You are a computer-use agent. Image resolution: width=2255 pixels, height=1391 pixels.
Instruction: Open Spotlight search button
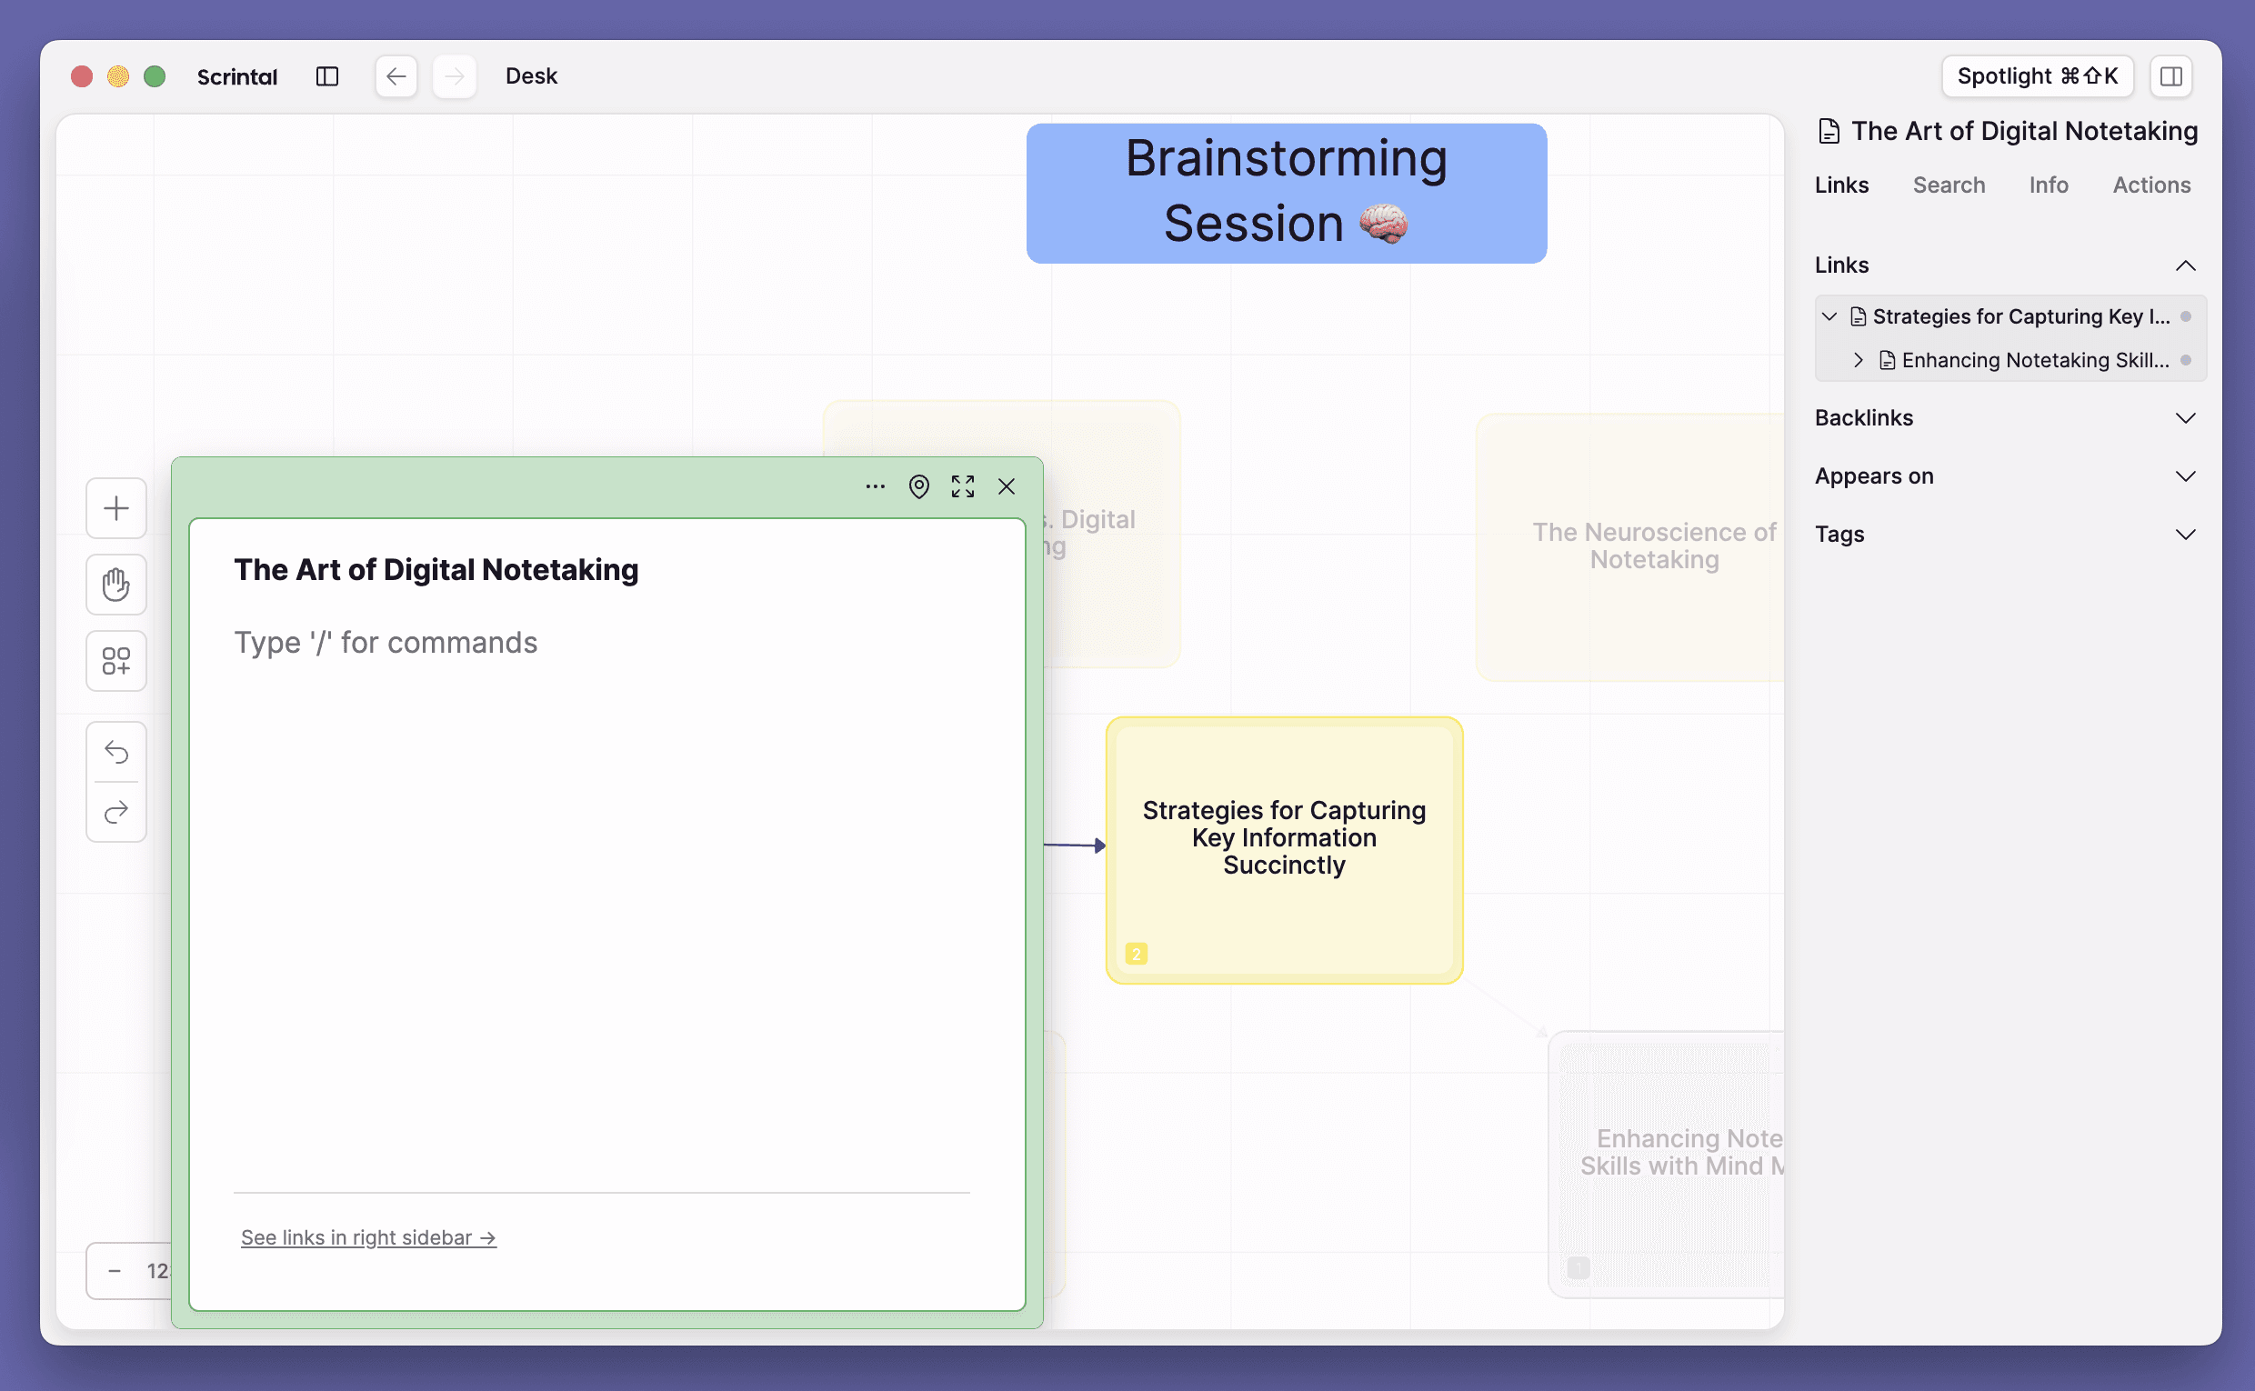point(2036,76)
